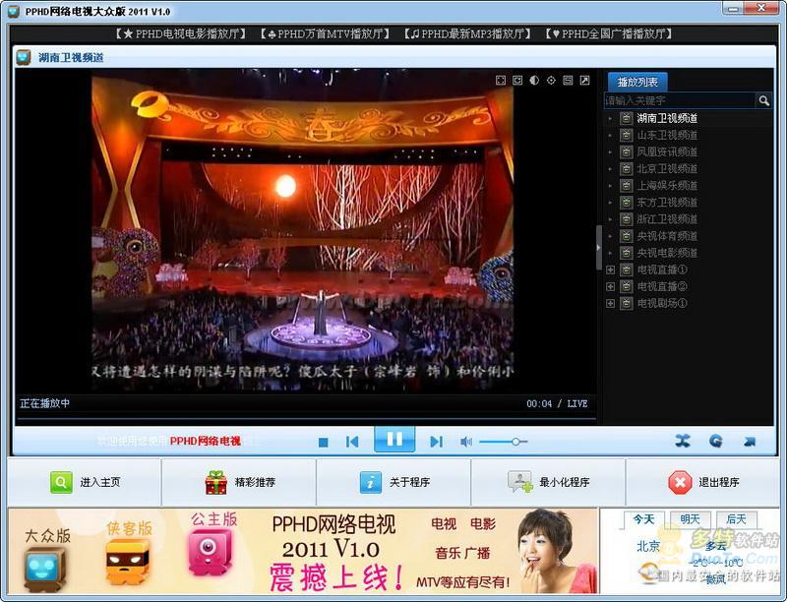Toggle the shuffle play mode icon

click(683, 441)
